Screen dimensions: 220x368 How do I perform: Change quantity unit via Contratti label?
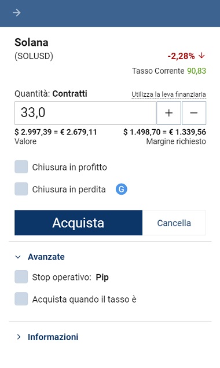[69, 94]
